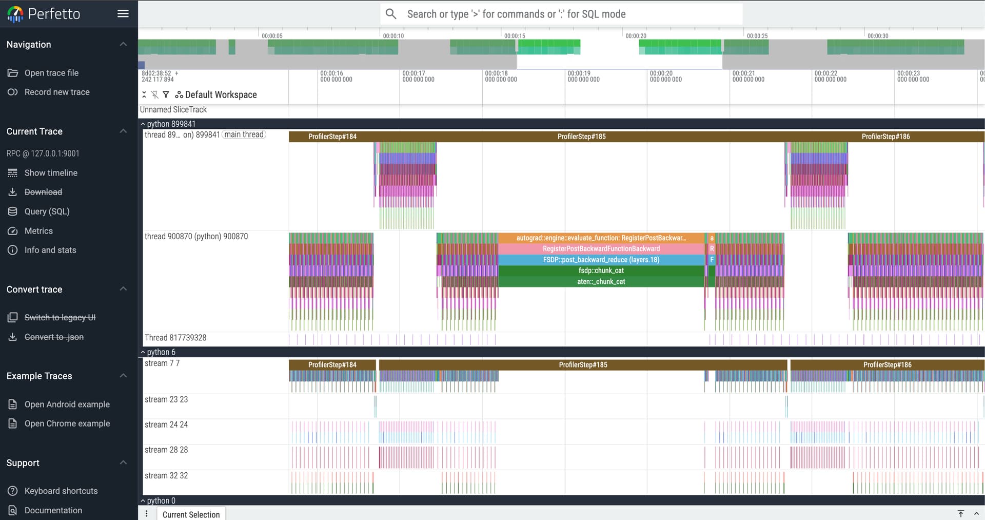The height and width of the screenshot is (520, 985).
Task: Collapse the Navigation sidebar section
Action: point(123,45)
